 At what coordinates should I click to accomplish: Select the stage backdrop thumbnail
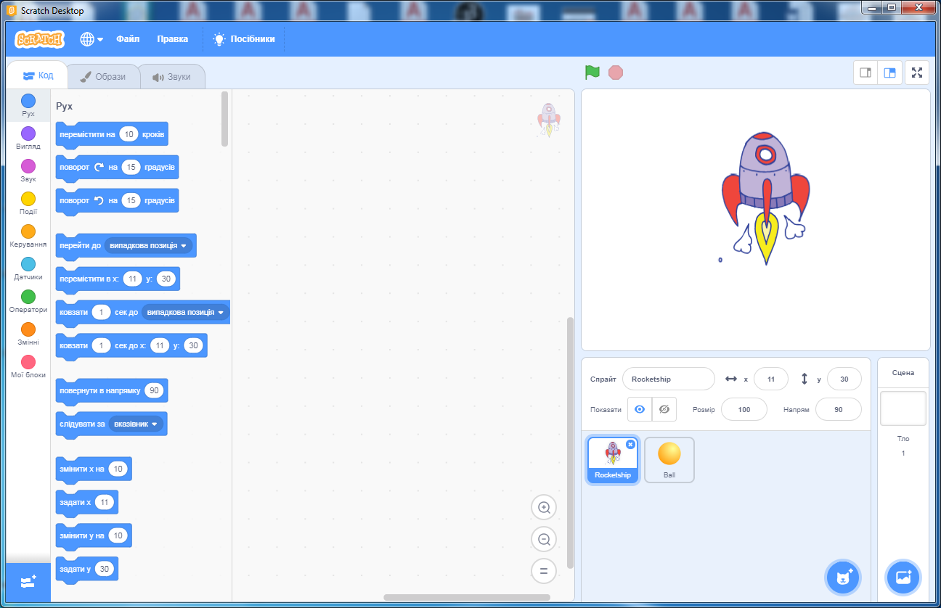pos(903,408)
